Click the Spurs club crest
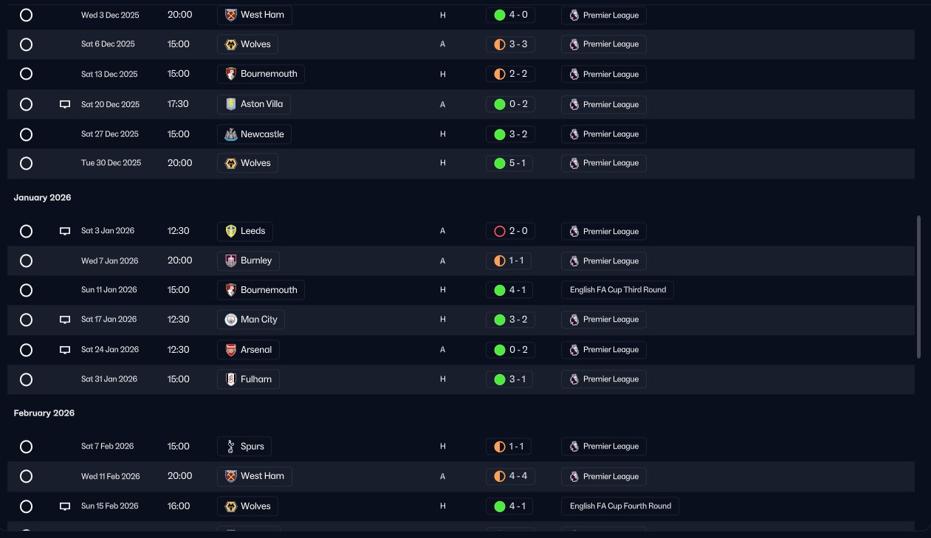 click(x=231, y=446)
